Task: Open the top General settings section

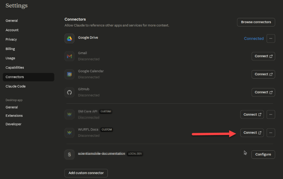Action: click(12, 21)
